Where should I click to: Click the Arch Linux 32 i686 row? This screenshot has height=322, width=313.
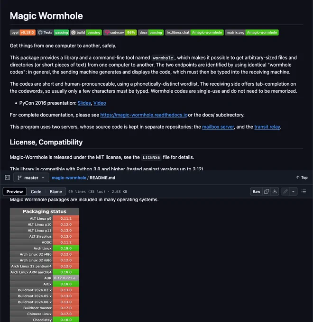click(45, 260)
